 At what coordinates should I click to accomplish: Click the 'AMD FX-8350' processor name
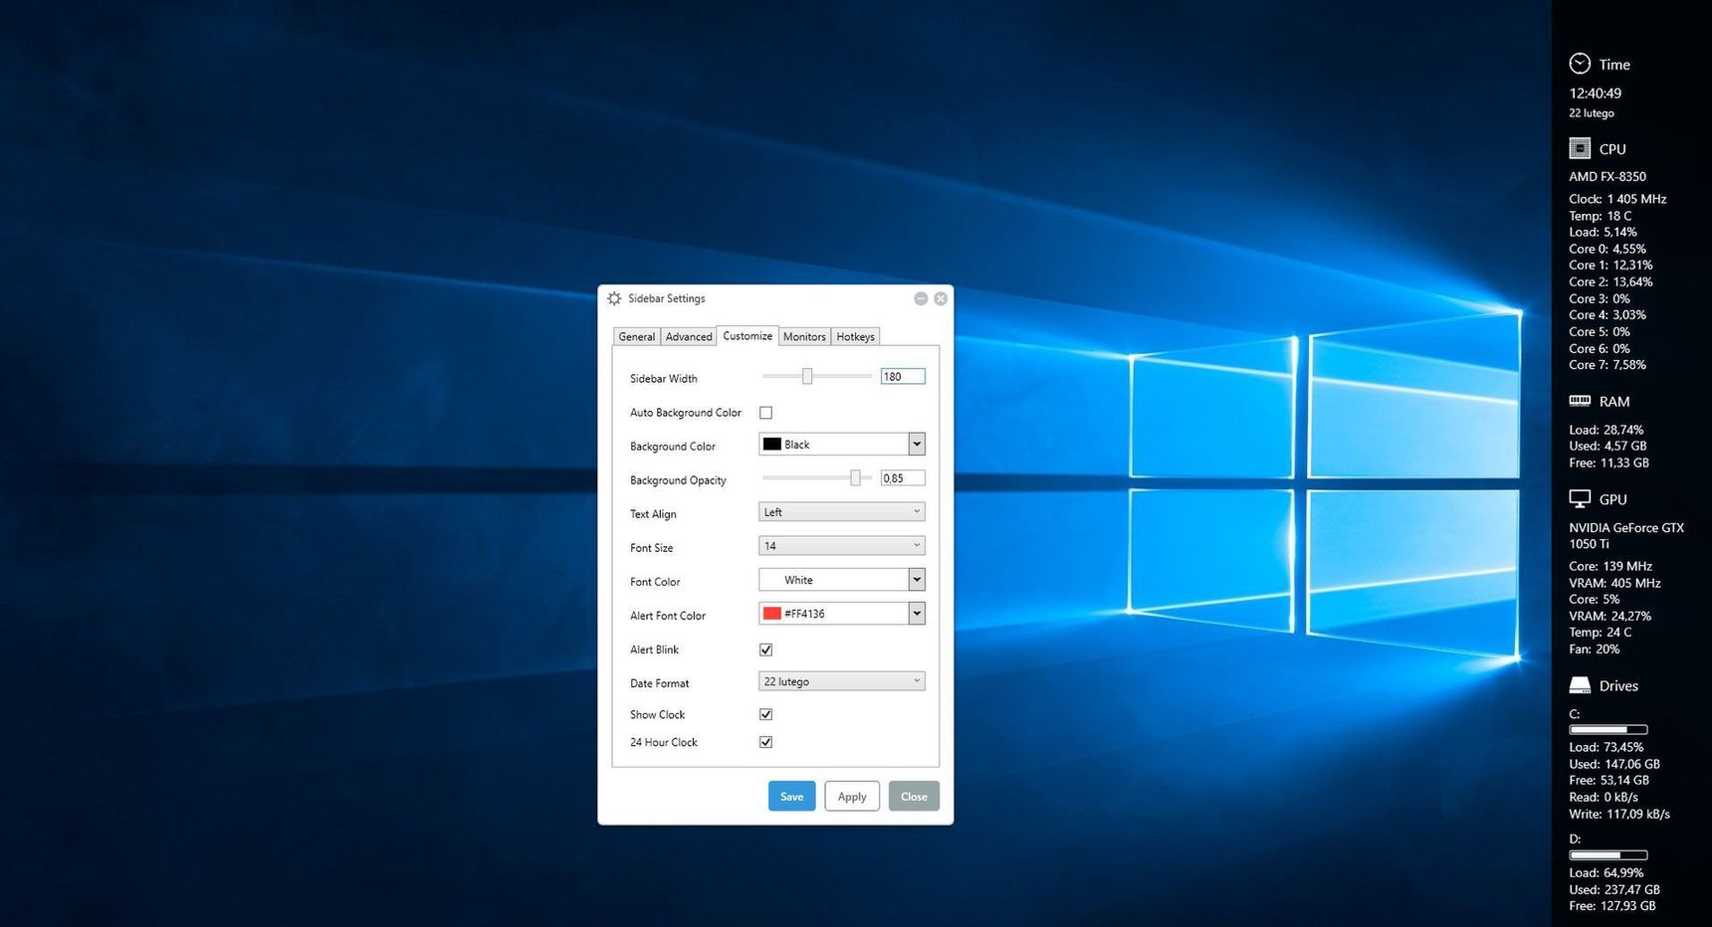(1607, 176)
